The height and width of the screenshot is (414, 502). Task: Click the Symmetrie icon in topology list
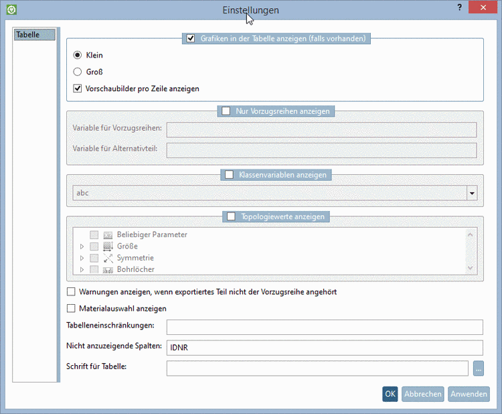(x=108, y=258)
